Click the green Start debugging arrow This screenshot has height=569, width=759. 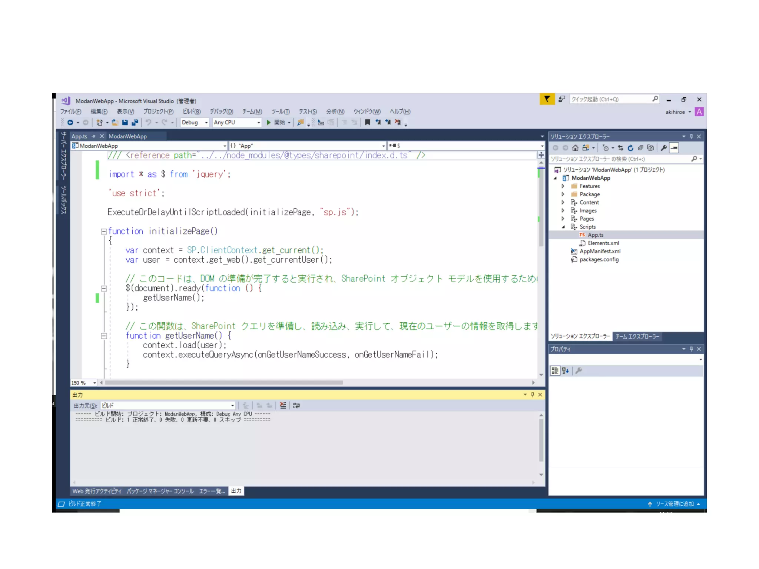pos(269,122)
